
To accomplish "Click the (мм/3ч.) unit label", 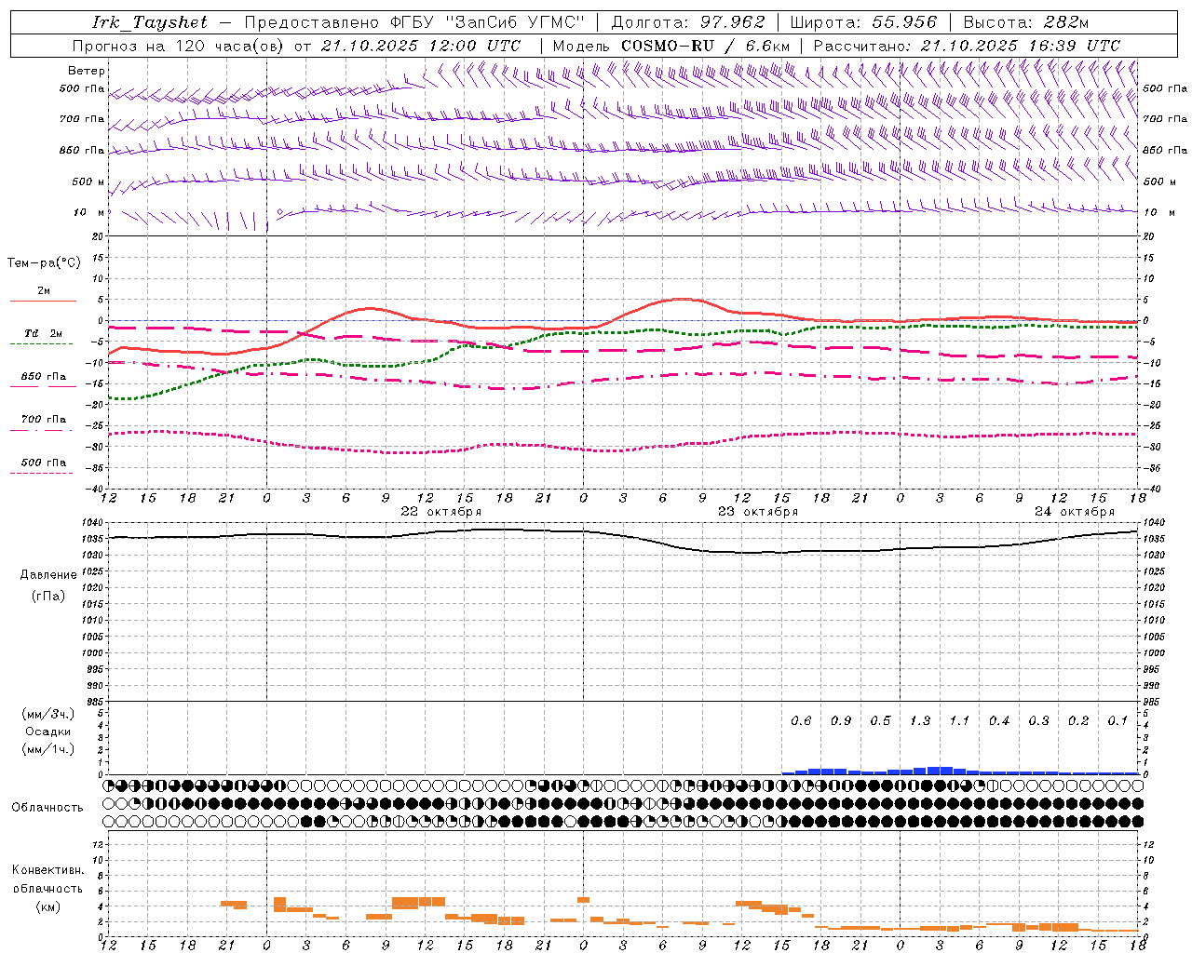I will tap(48, 714).
